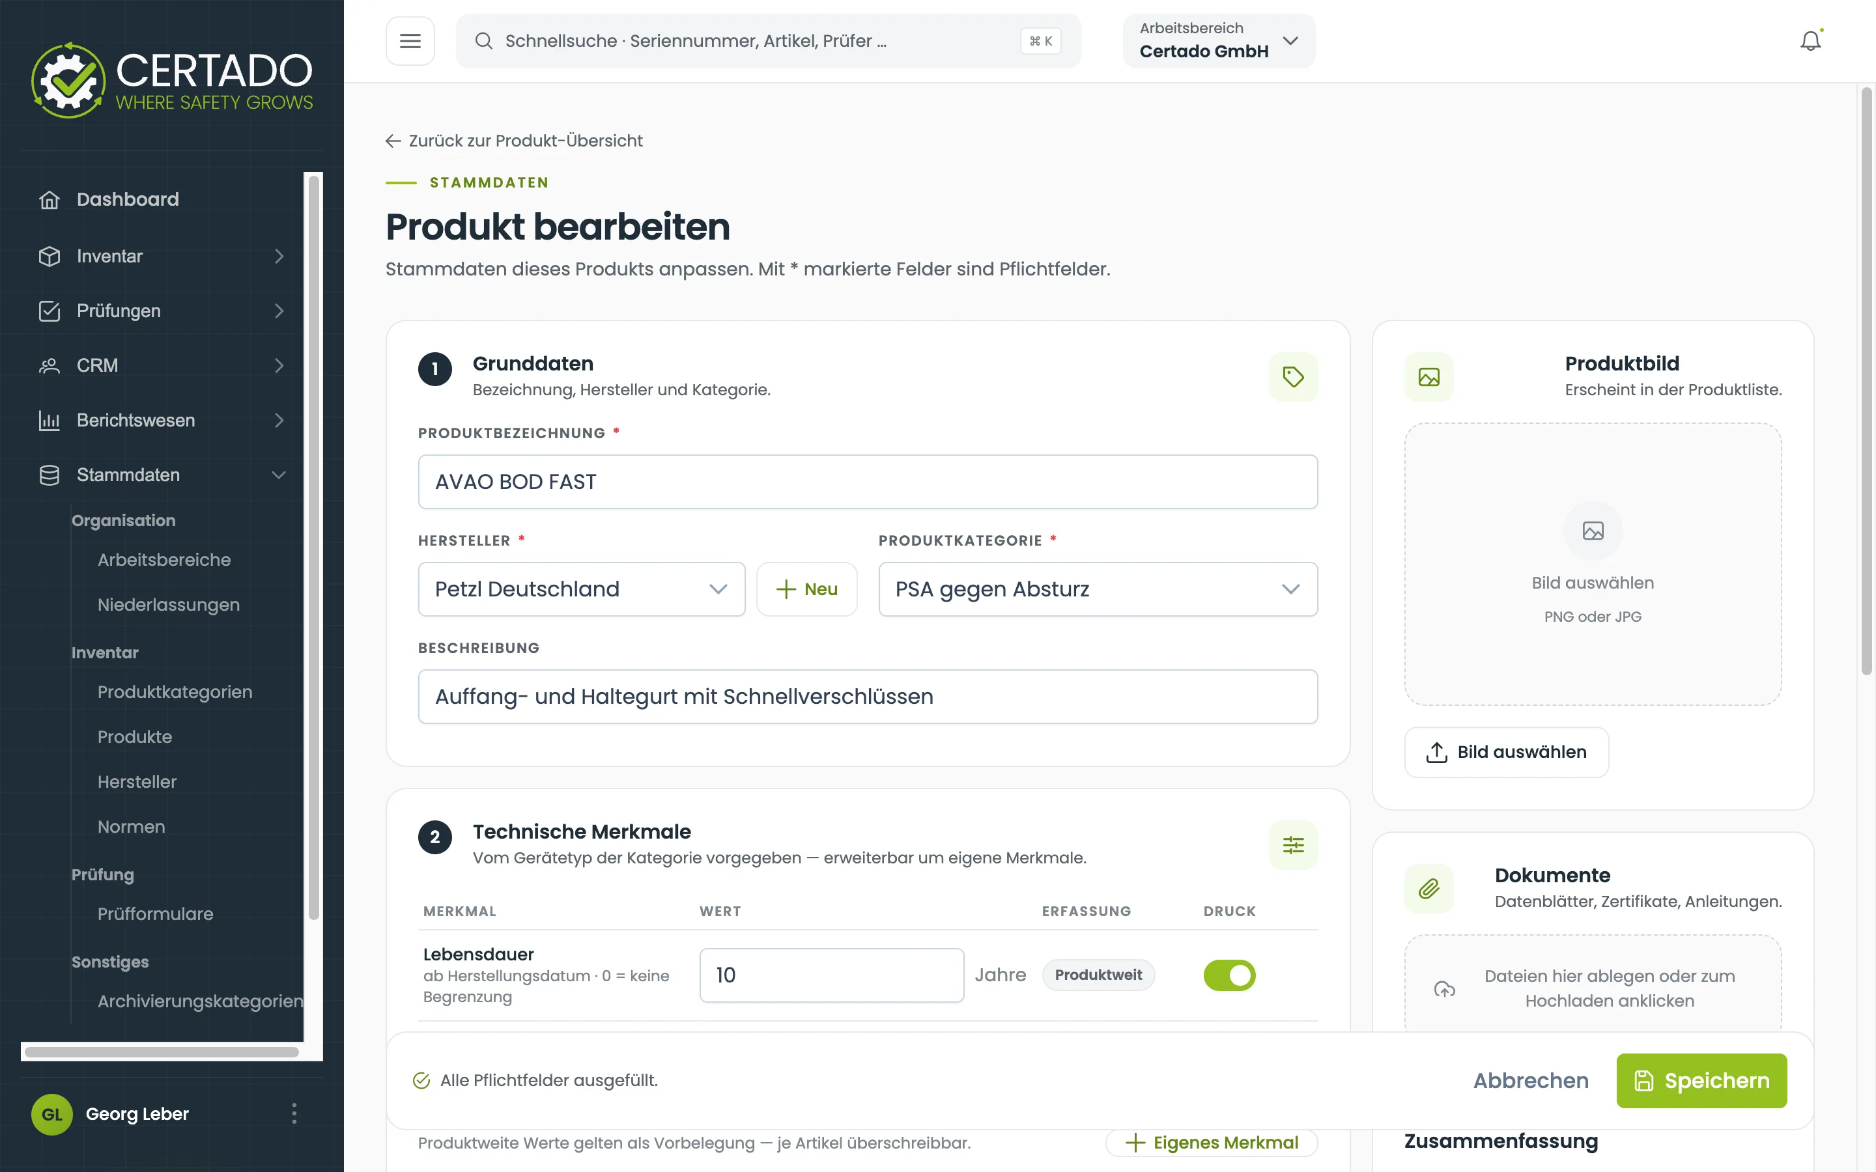Click the image placeholder icon in dropzone
This screenshot has width=1876, height=1172.
(x=1593, y=531)
